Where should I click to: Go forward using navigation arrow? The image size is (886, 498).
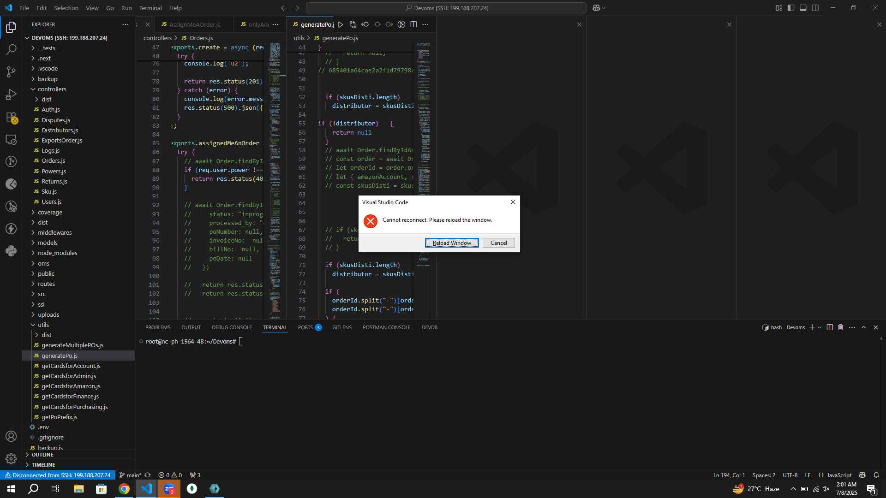tap(296, 8)
